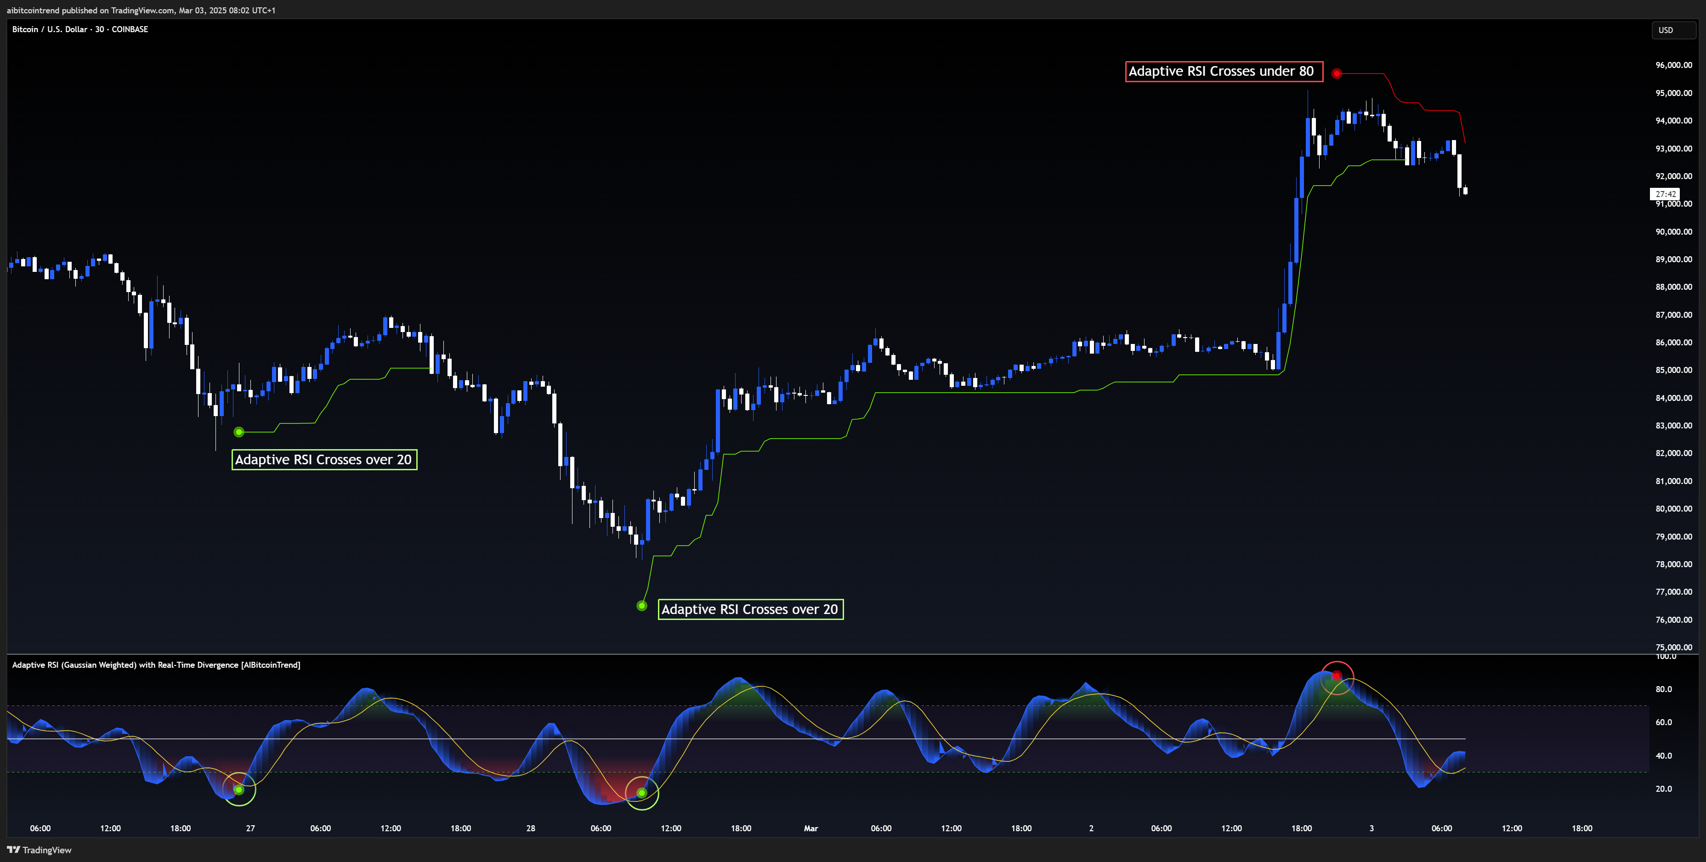This screenshot has width=1706, height=862.
Task: Click the 75,000.00 price axis label
Action: 1673,647
